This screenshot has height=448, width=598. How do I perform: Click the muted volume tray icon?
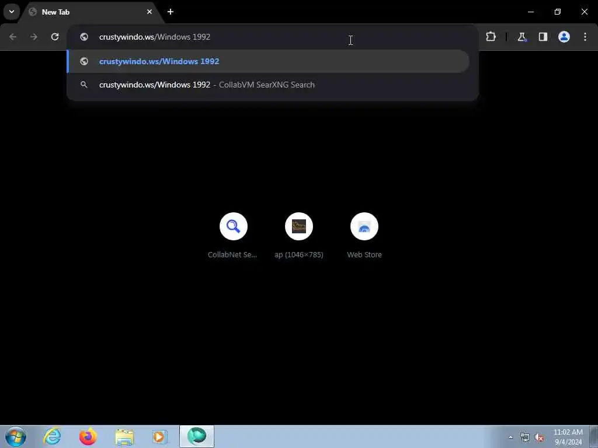[x=539, y=437]
